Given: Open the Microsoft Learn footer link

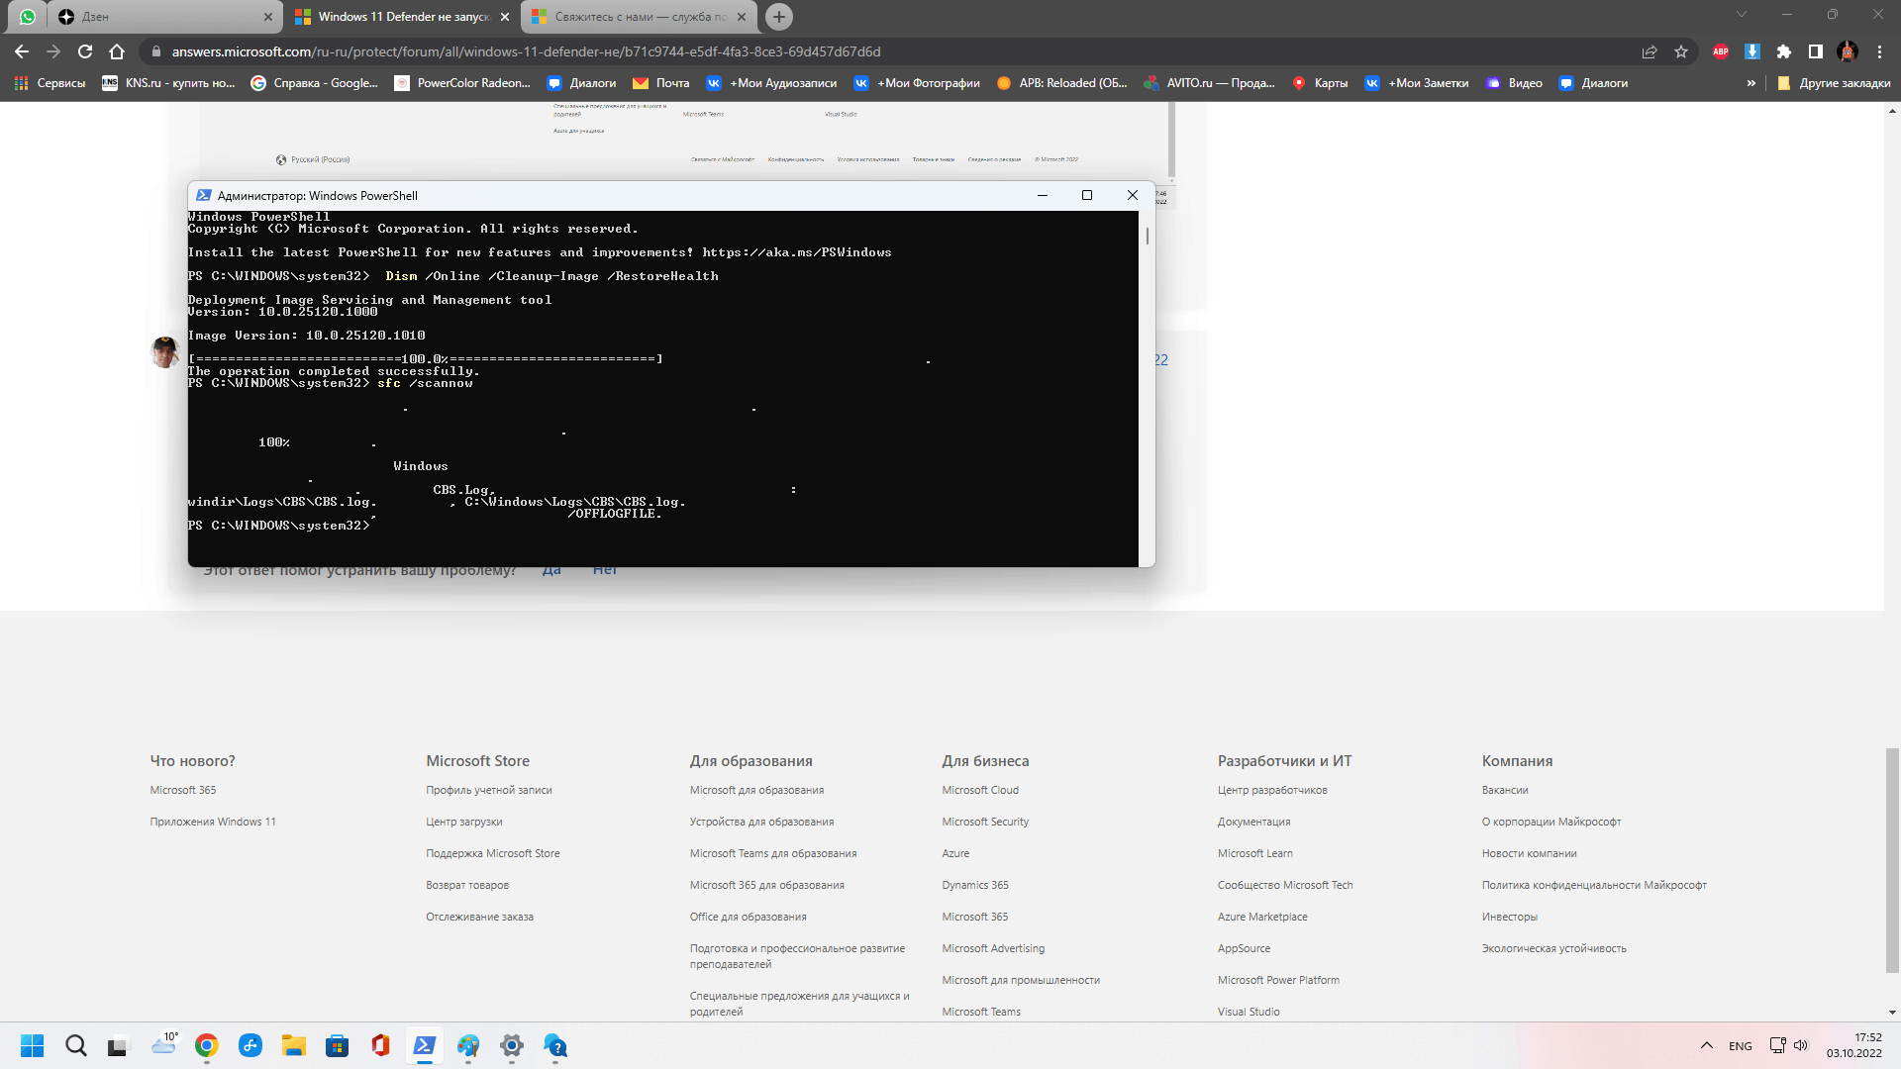Looking at the screenshot, I should [x=1255, y=853].
